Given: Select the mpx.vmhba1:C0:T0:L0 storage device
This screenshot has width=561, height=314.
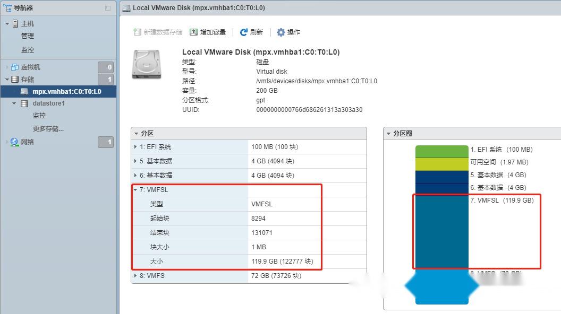Looking at the screenshot, I should tap(66, 91).
